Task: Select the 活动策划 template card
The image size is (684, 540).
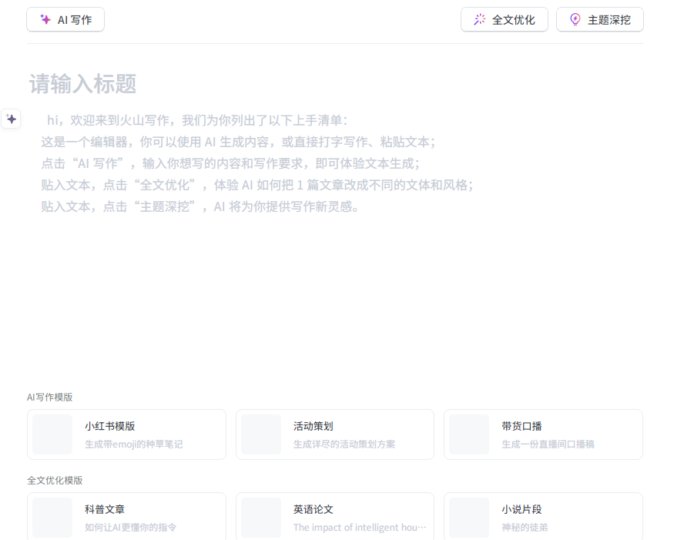Action: coord(334,434)
